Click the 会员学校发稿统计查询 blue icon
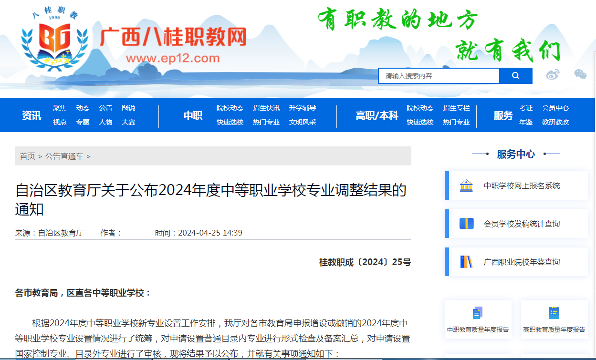Screen dimensions: 596x360 pyautogui.click(x=466, y=224)
